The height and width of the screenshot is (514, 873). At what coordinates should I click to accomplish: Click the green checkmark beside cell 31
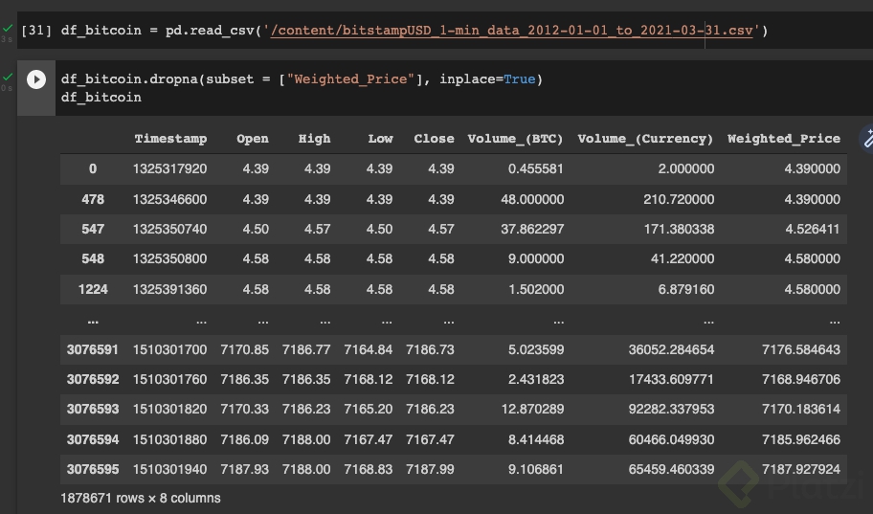pos(8,30)
